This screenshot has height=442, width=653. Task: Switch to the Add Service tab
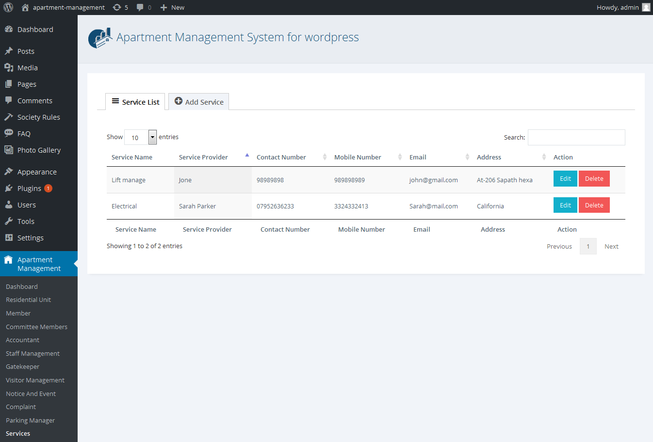pos(199,102)
